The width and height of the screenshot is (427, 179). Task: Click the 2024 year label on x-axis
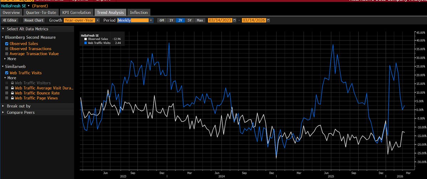point(221,176)
